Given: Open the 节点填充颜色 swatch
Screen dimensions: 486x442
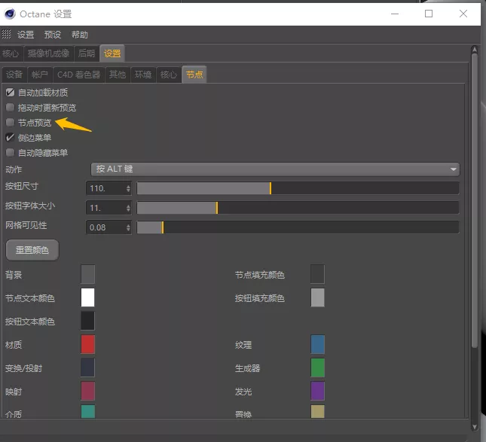Looking at the screenshot, I should pos(318,274).
